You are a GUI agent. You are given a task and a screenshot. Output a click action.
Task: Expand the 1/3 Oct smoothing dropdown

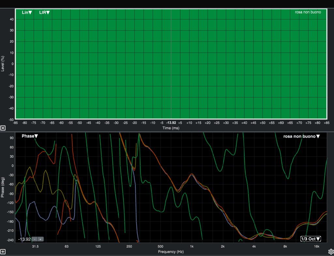[x=311, y=239]
